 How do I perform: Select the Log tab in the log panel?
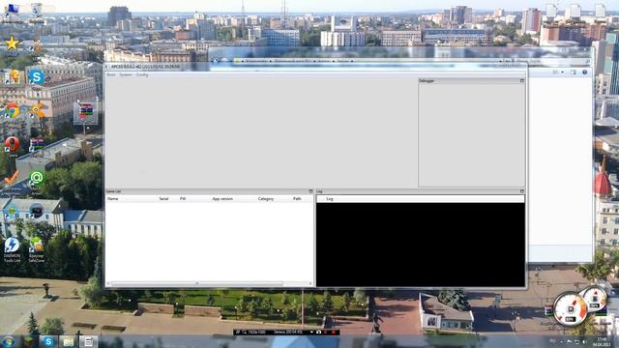[329, 199]
